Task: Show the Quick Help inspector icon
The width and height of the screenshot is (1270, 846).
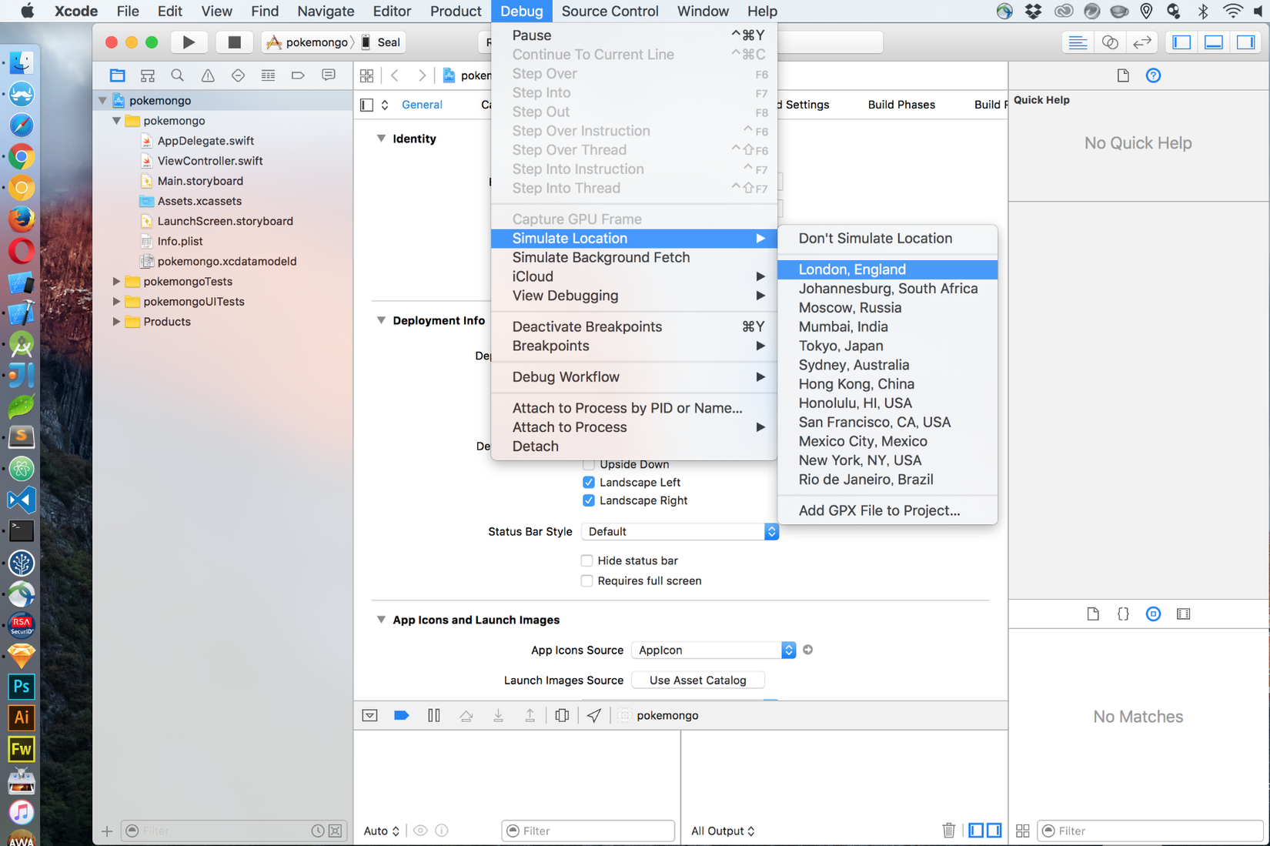Action: point(1153,75)
